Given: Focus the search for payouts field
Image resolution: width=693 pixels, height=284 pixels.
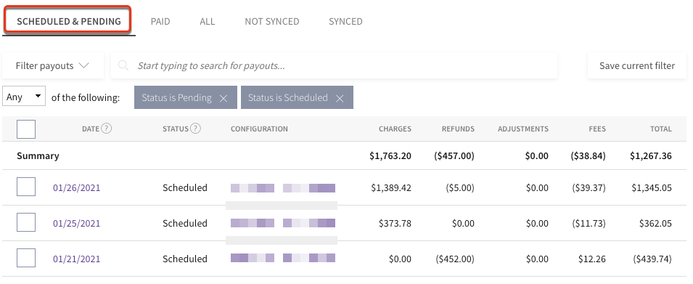Looking at the screenshot, I should (334, 66).
